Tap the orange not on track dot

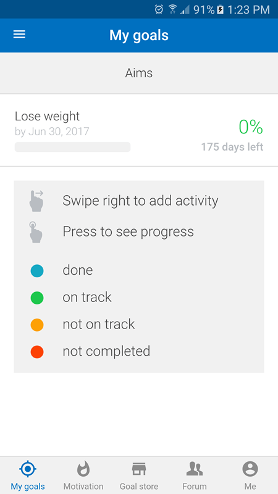37,325
